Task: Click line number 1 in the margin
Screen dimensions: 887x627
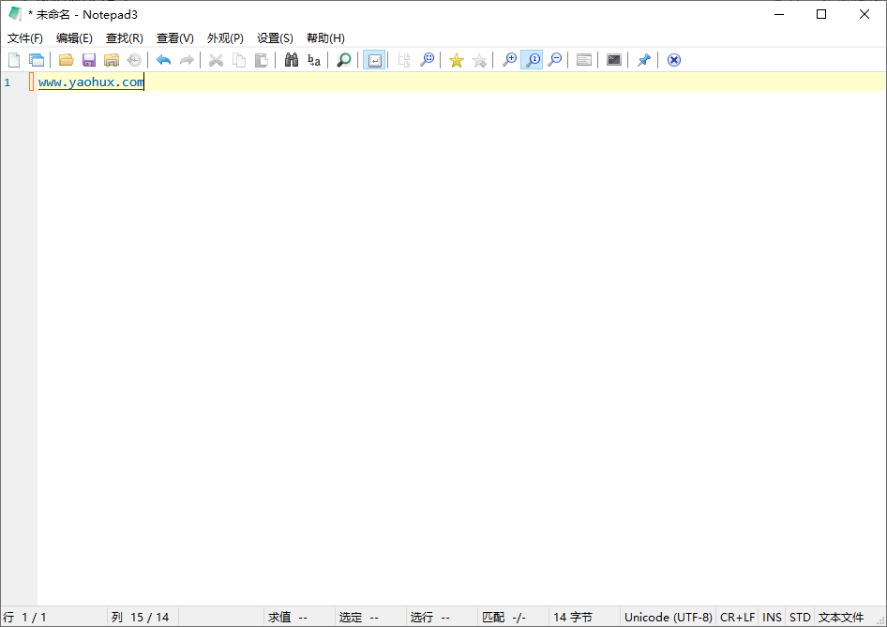Action: (8, 82)
